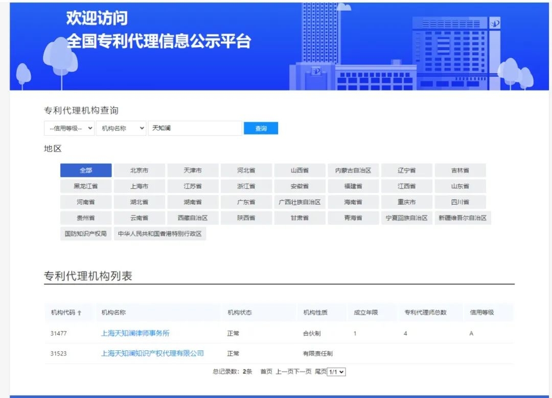
Task: Click the 机构名称 column header
Action: 113,313
